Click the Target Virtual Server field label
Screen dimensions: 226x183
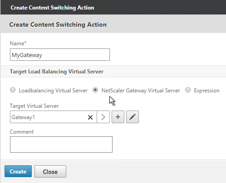click(34, 106)
